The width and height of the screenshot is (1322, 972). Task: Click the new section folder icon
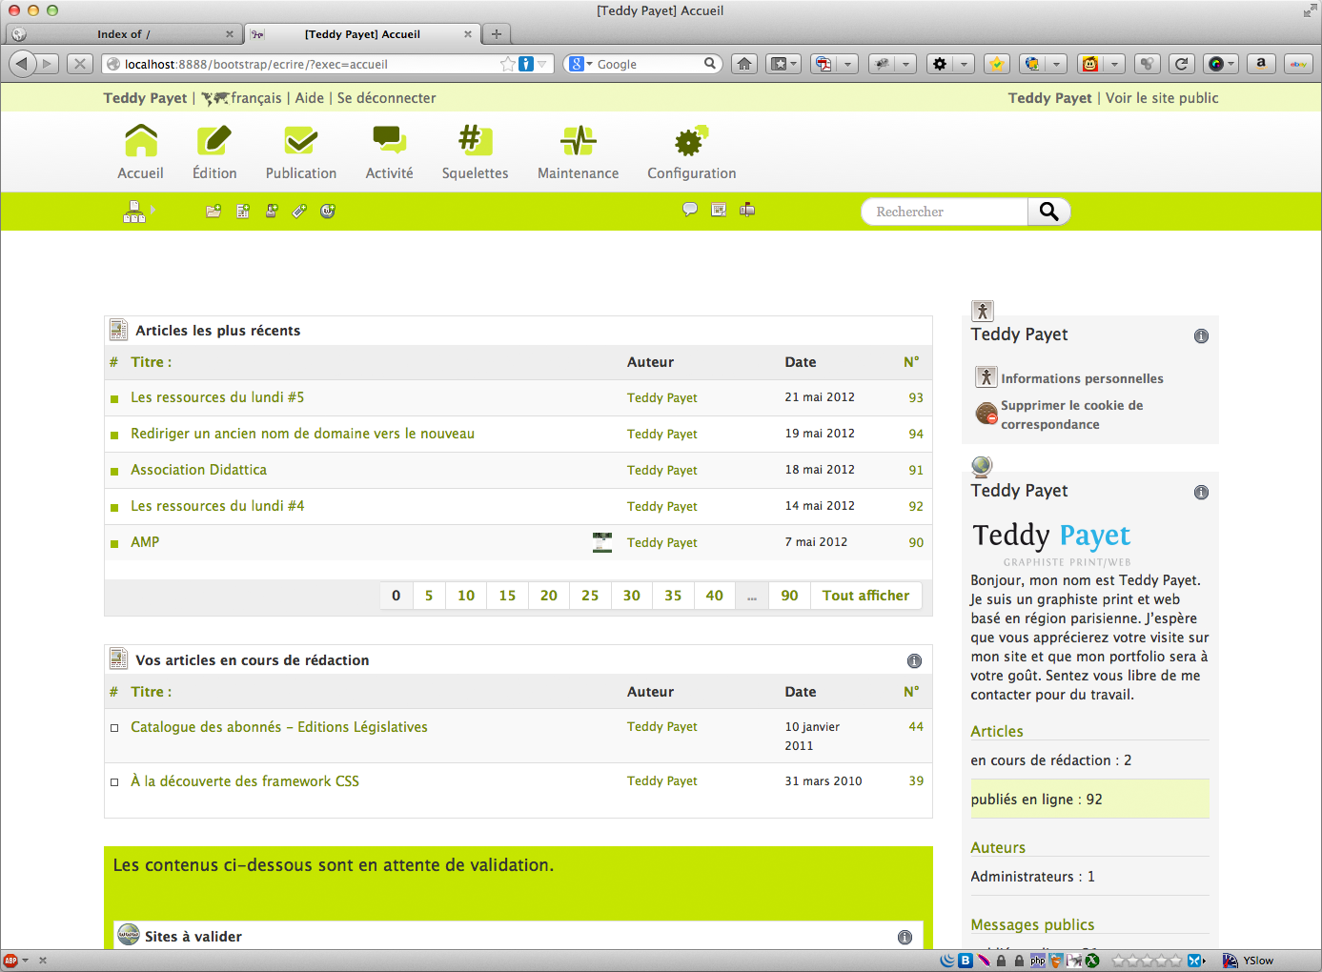[x=214, y=211]
